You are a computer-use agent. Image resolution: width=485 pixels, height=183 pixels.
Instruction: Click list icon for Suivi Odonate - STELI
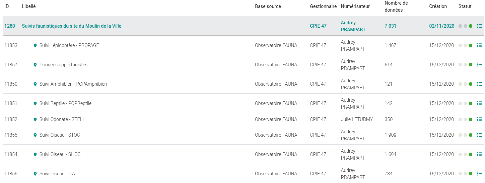point(479,119)
